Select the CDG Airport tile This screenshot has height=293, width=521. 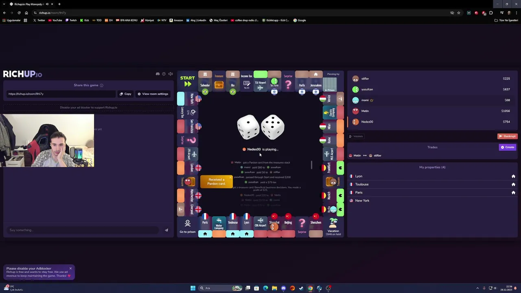pyautogui.click(x=260, y=226)
